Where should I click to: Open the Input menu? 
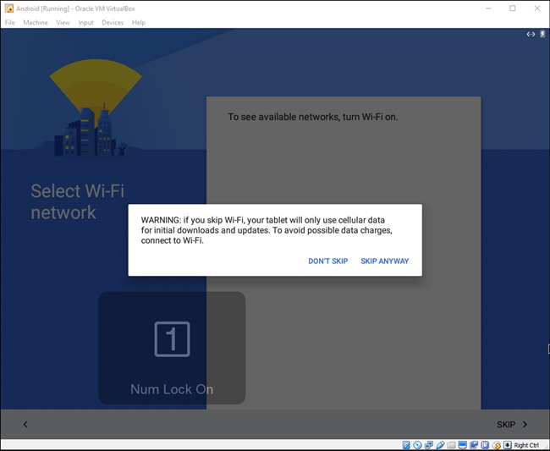pyautogui.click(x=85, y=23)
